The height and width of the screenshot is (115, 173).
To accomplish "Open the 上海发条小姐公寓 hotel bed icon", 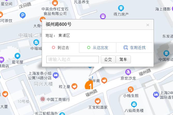I will [56, 75].
